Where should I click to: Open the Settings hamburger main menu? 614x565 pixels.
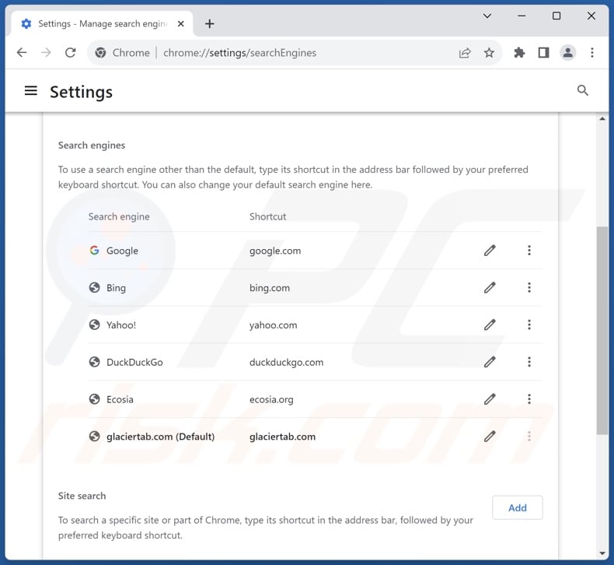[x=31, y=91]
